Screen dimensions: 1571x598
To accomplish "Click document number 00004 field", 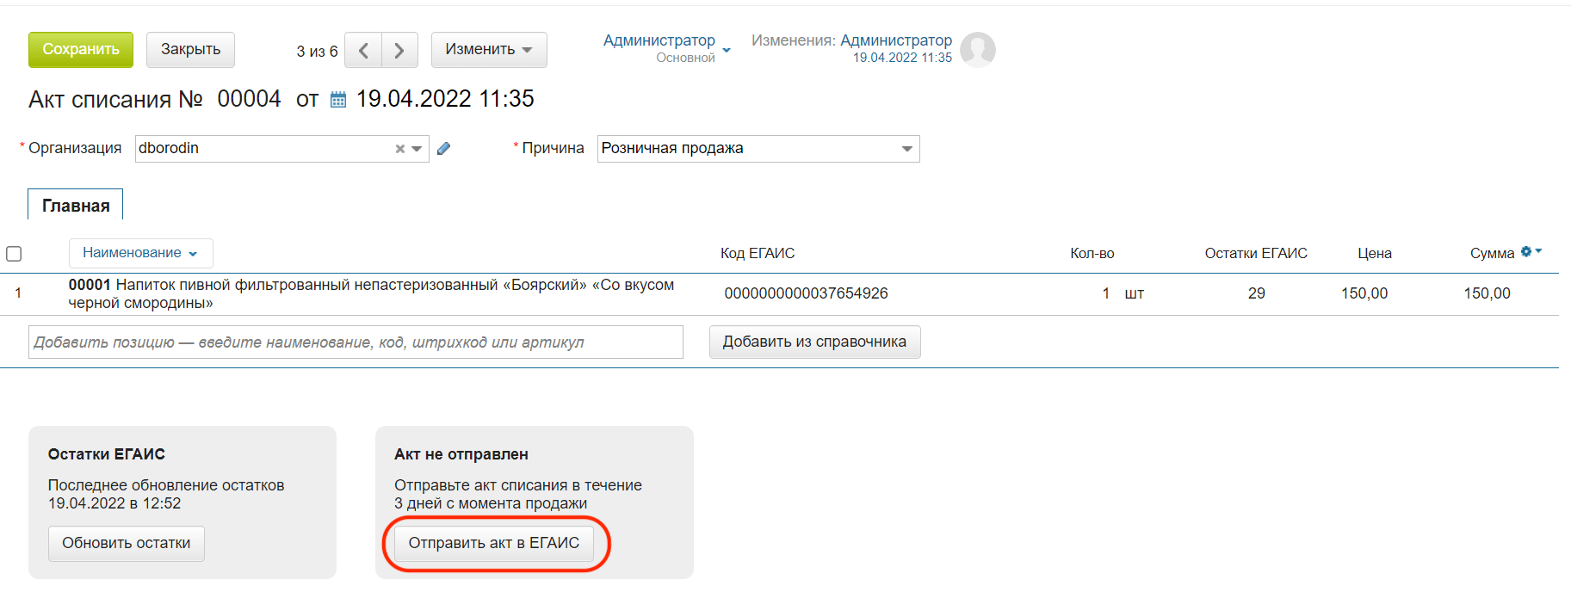I will tap(249, 99).
